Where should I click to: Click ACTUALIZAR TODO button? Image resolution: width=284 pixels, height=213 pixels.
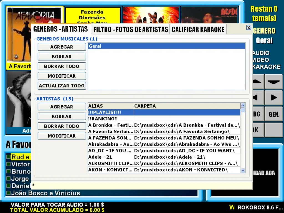point(62,86)
